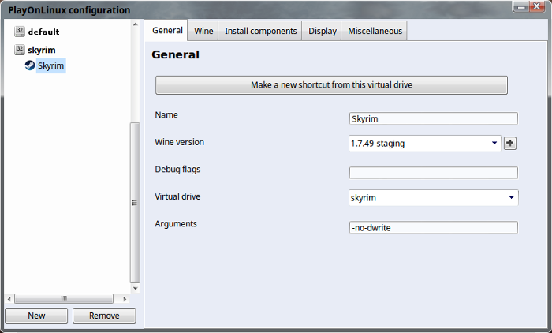Select the default virtual drive entry
Viewport: 552px width, 333px height.
(x=43, y=32)
